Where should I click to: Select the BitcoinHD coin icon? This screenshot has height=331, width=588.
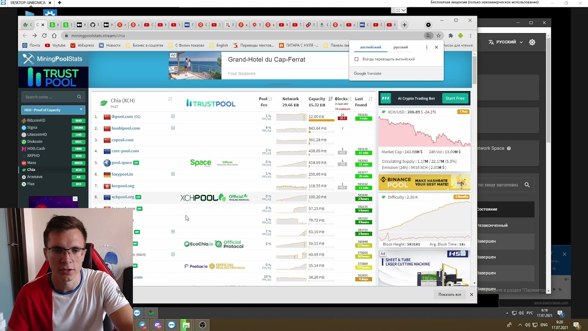pyautogui.click(x=24, y=120)
